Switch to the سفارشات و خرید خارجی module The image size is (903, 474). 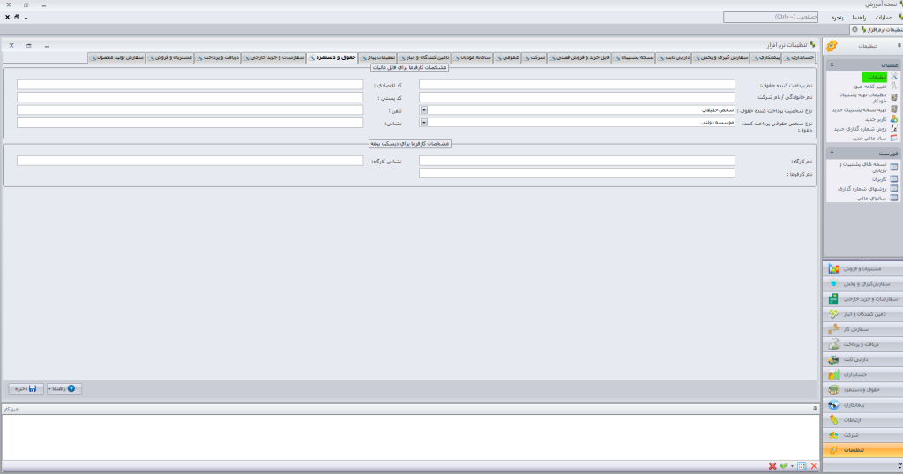click(x=862, y=298)
